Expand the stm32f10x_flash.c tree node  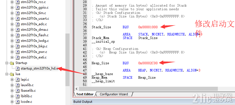[12, 35]
